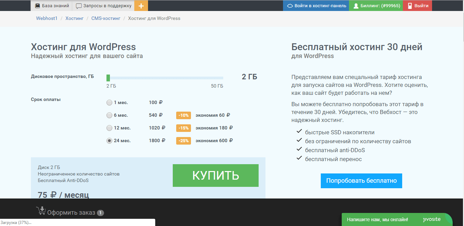Click the Попробовать бесплатно button

pyautogui.click(x=361, y=181)
